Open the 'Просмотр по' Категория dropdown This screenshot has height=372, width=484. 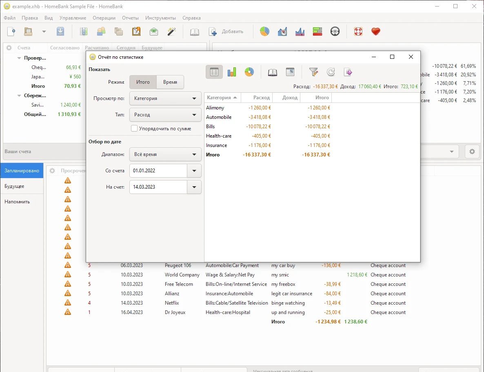point(165,98)
